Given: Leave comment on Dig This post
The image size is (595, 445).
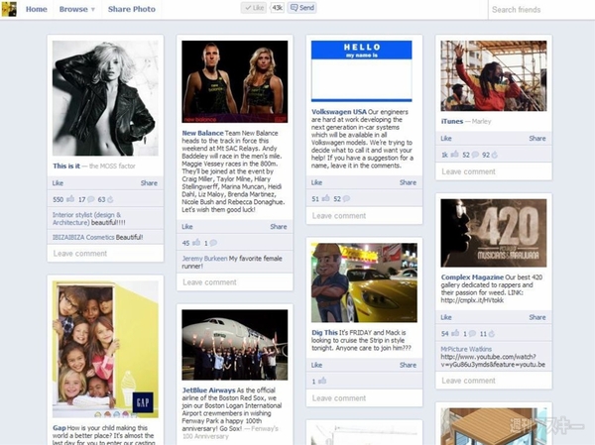Looking at the screenshot, I should pos(364,398).
